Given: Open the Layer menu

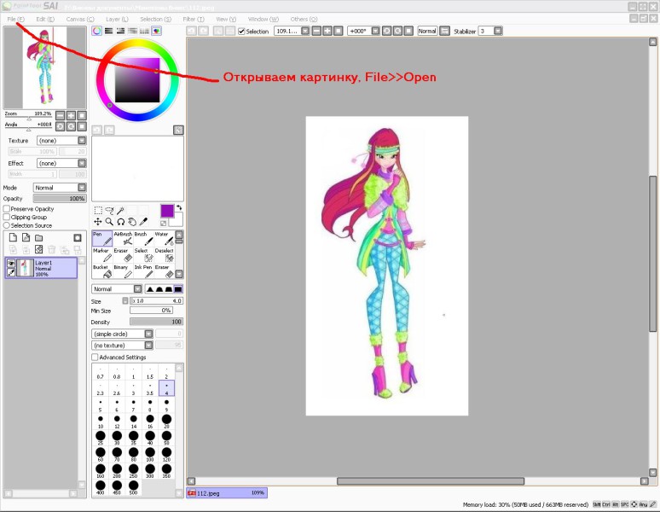Looking at the screenshot, I should coord(117,20).
